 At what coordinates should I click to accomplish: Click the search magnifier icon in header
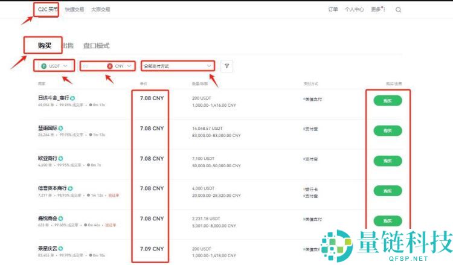pyautogui.click(x=398, y=10)
